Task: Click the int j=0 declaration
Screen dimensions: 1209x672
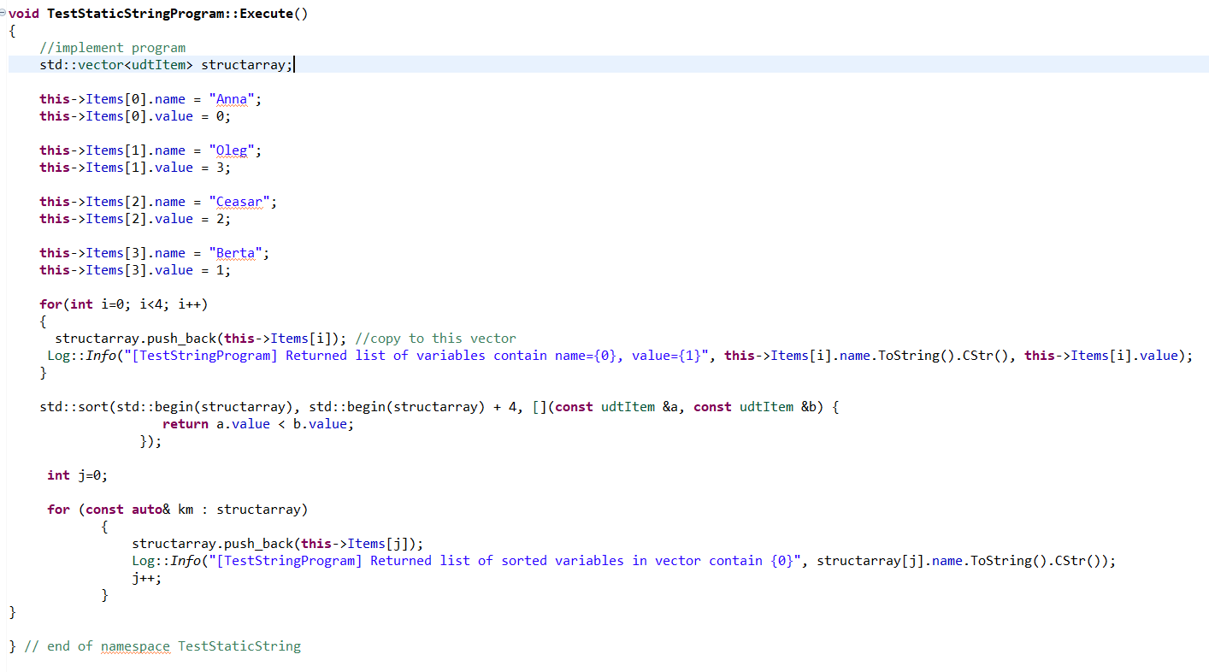Action: tap(77, 475)
